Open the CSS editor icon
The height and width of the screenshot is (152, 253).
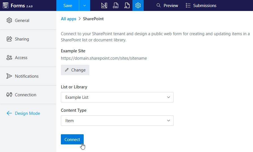pos(116,5)
